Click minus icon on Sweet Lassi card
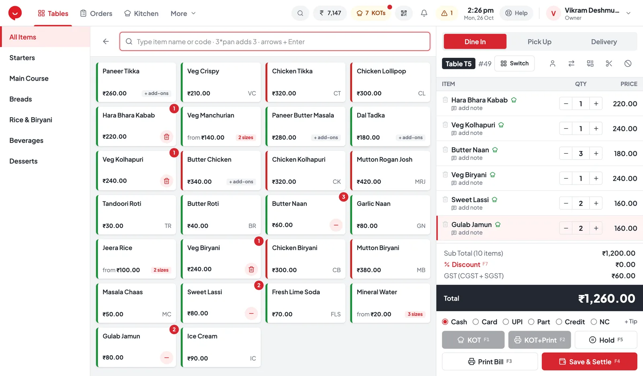 point(251,313)
